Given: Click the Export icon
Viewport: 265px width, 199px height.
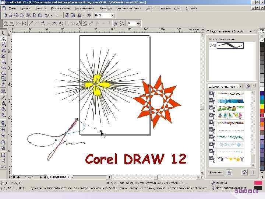Looking at the screenshot, I should [73, 15].
